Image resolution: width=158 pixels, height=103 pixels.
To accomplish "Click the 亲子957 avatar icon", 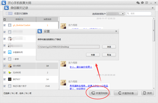I will tap(10, 79).
